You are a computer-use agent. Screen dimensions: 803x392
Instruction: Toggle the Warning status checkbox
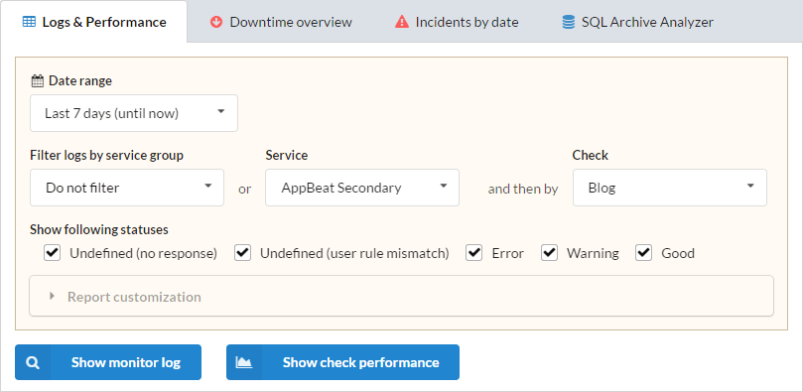tap(549, 253)
